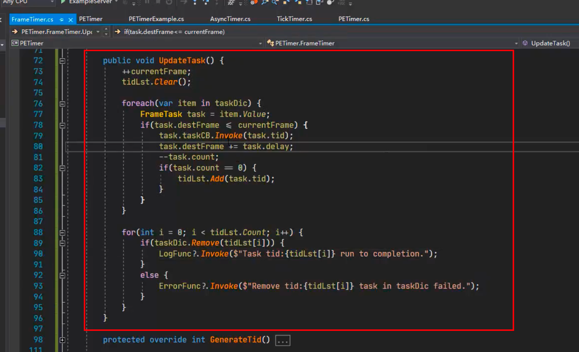Collapse the taskDic.Remove if block at line 89
Screen dimensions: 579x352
(62, 243)
